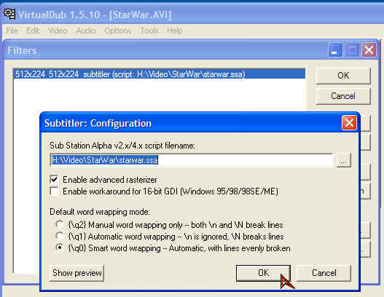Toggle Enable advanced rasterizer checkbox
The height and width of the screenshot is (297, 384).
(x=55, y=180)
